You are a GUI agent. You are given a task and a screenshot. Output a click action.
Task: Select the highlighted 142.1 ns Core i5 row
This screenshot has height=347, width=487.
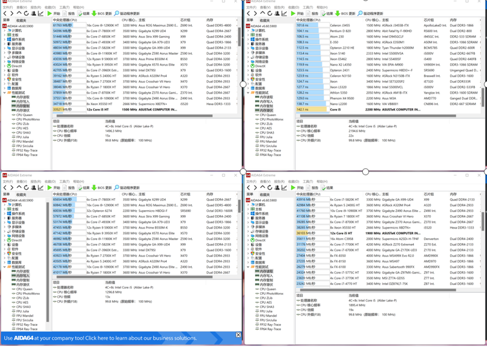coord(388,109)
